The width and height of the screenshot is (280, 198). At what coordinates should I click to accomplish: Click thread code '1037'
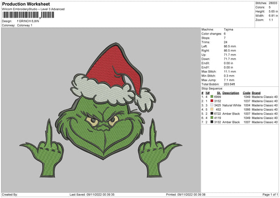[247, 101]
